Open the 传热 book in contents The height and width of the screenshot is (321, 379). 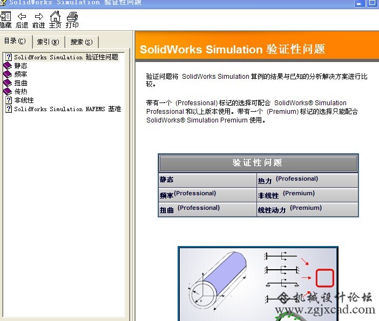[21, 92]
